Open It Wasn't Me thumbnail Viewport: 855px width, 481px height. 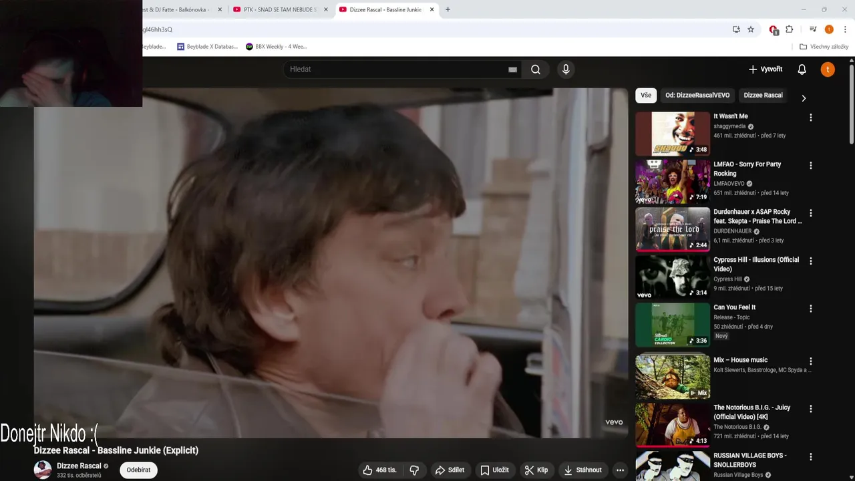coord(673,134)
